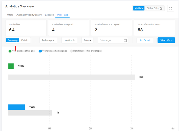
Task: Select the Price Ratio tab
Action: click(63, 15)
